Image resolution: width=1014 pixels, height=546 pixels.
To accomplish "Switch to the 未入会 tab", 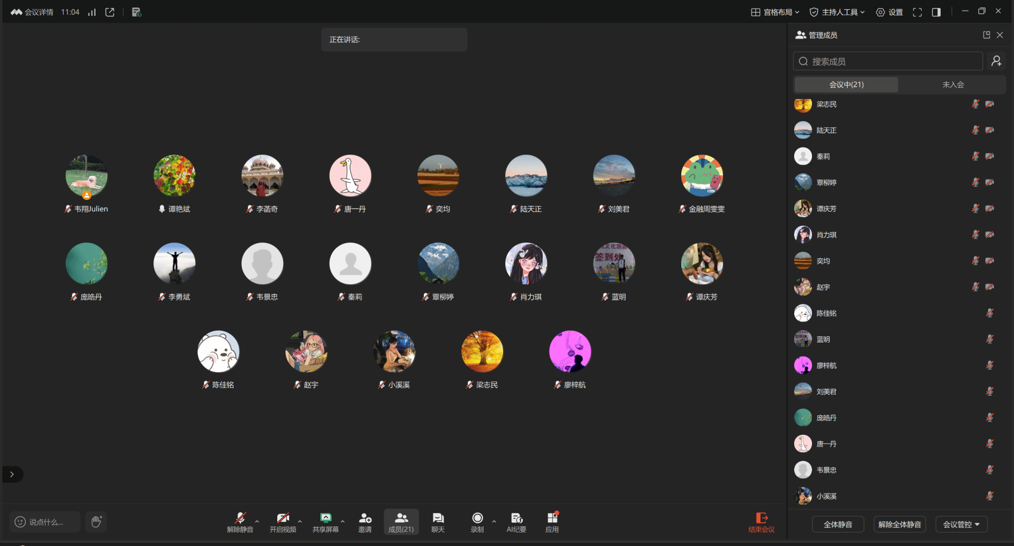I will [953, 85].
